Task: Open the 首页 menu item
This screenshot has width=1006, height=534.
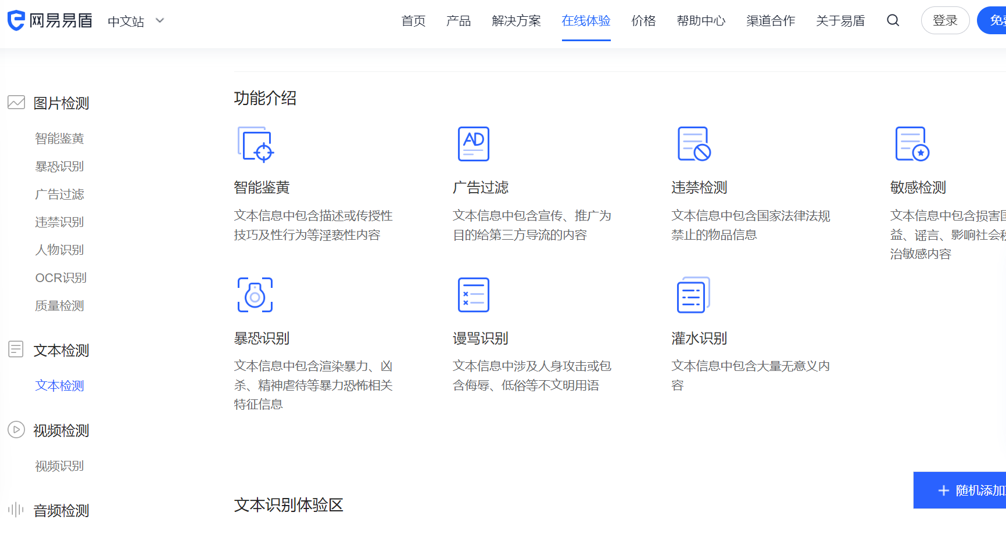Action: pos(413,20)
